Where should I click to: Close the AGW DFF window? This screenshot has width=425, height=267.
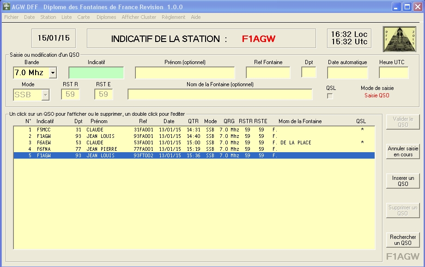click(418, 7)
